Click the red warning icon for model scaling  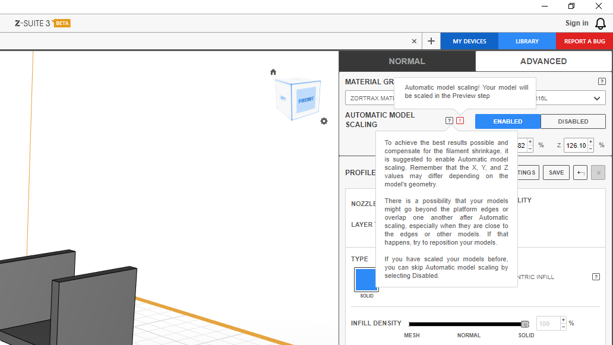click(x=460, y=121)
